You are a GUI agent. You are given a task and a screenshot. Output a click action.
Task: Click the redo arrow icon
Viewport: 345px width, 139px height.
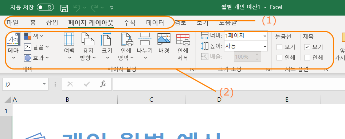click(94, 8)
